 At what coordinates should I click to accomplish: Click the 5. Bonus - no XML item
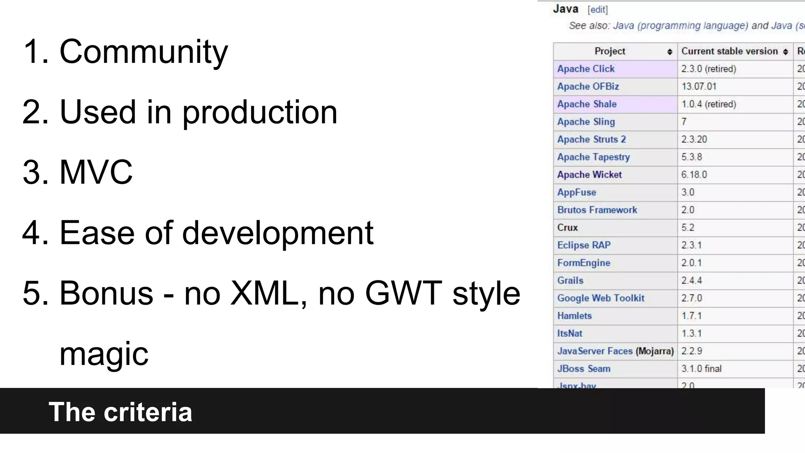pos(271,323)
